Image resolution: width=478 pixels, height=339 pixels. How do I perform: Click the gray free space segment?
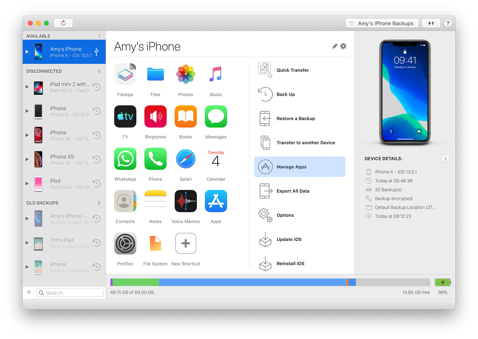[393, 282]
